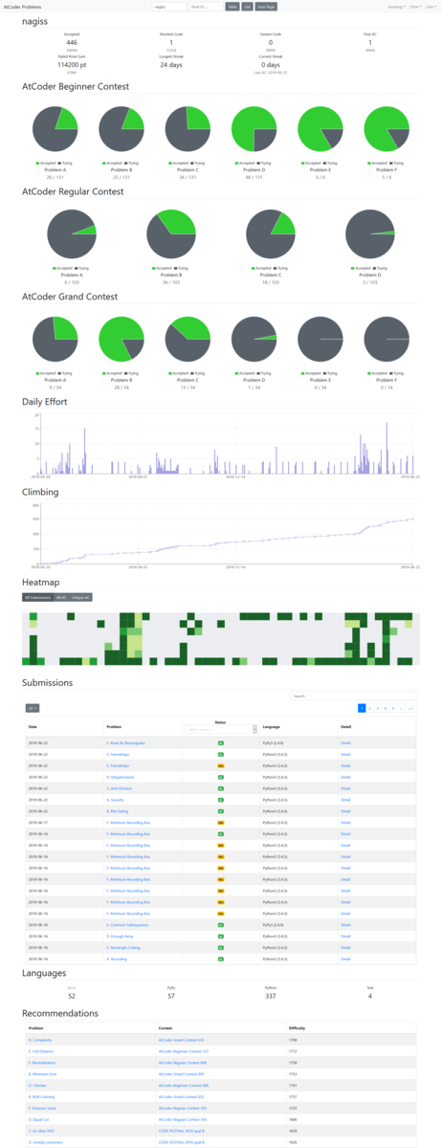The width and height of the screenshot is (442, 1148).
Task: Select Unique AC heatmap filter
Action: tap(80, 597)
